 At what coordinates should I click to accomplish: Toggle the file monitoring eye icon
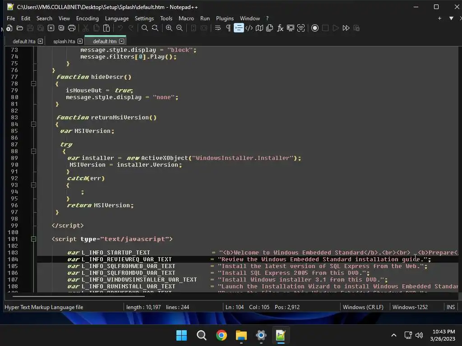[301, 28]
